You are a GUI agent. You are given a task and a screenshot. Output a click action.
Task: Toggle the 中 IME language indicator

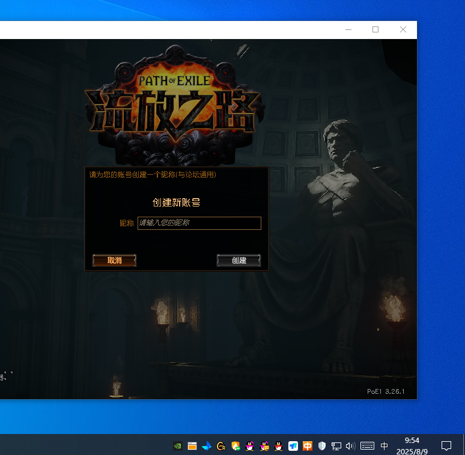tap(384, 446)
